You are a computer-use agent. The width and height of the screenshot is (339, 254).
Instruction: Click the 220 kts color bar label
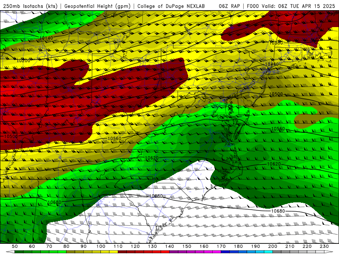[307, 246]
